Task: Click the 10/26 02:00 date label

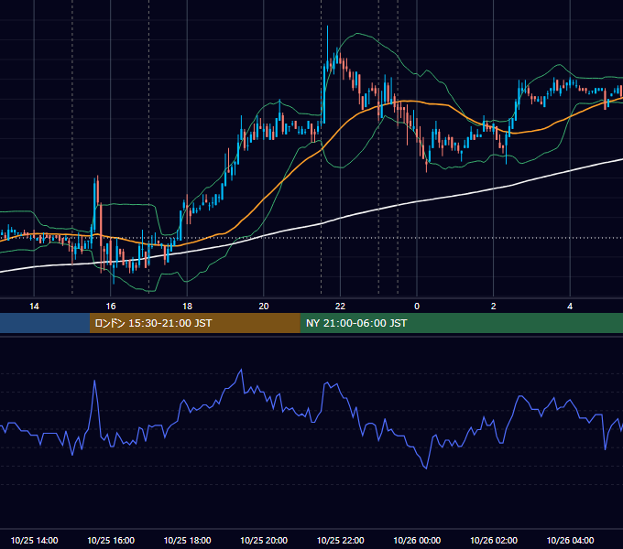Action: (x=494, y=540)
